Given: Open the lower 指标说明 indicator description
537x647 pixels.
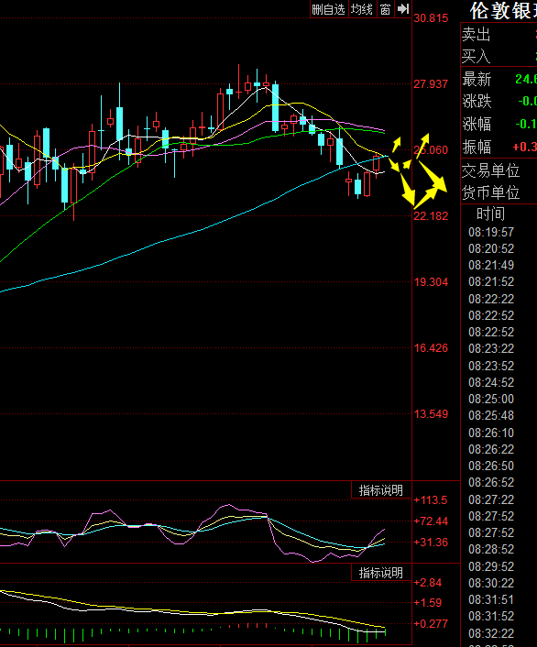Looking at the screenshot, I should click(380, 573).
